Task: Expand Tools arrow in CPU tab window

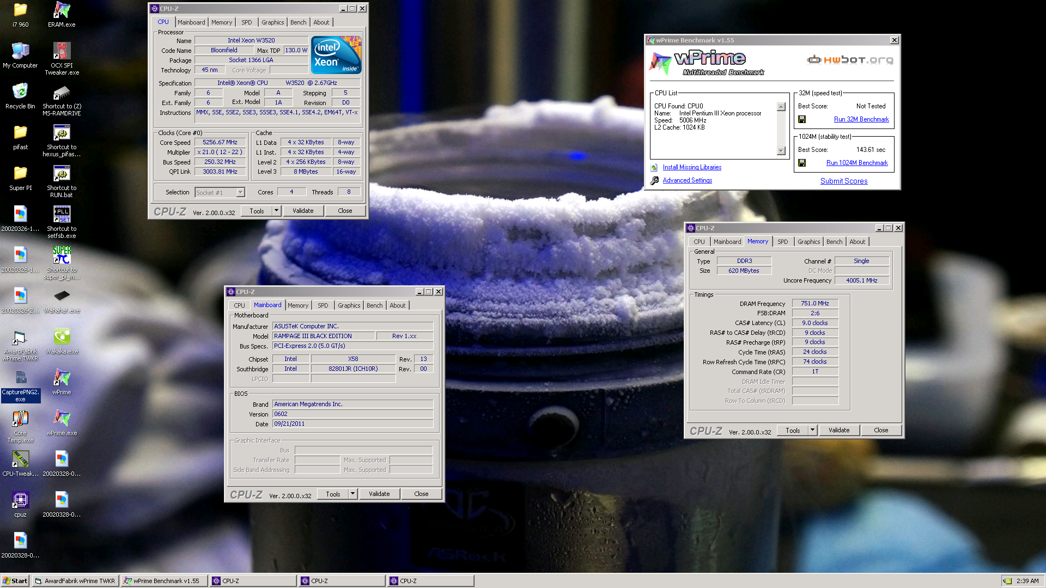Action: [276, 211]
